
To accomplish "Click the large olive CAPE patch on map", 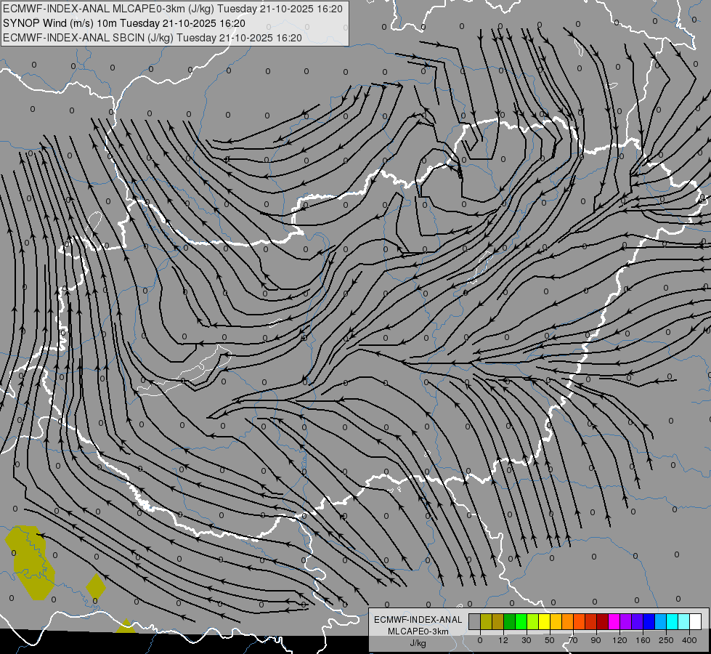I will tap(31, 562).
